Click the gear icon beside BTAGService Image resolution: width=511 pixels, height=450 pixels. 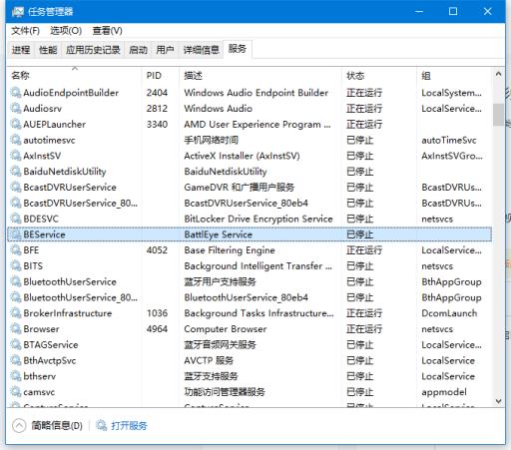click(16, 344)
